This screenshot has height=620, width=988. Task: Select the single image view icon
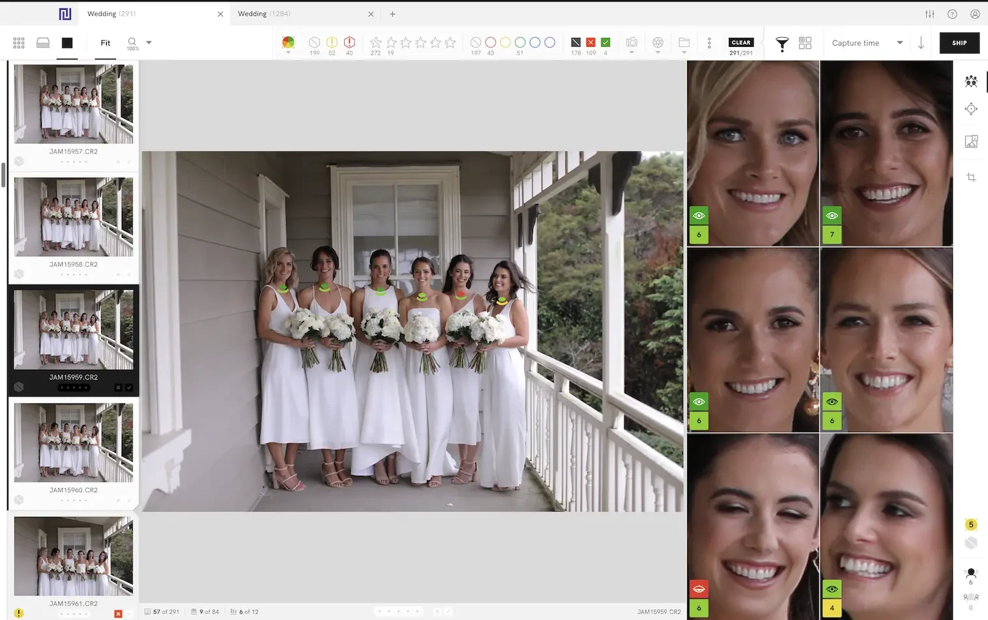(x=68, y=42)
